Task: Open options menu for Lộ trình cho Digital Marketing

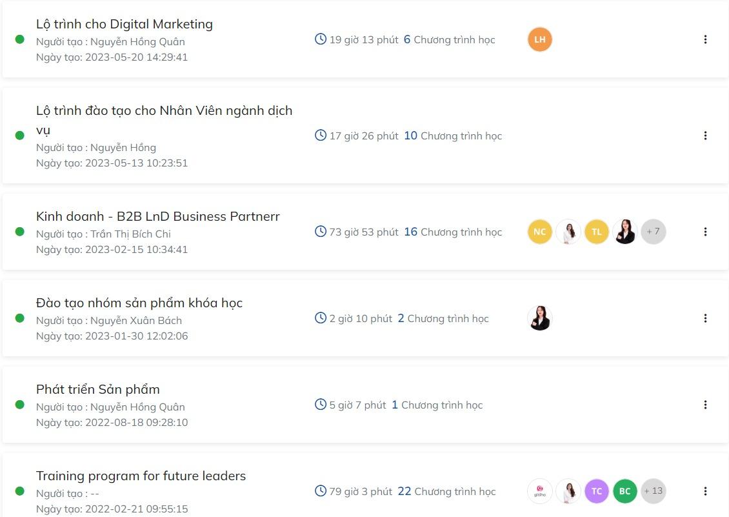Action: 705,39
